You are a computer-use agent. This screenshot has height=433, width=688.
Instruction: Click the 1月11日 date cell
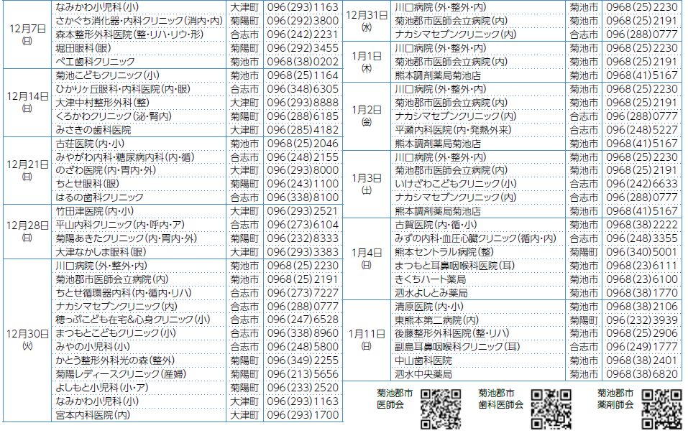(367, 340)
